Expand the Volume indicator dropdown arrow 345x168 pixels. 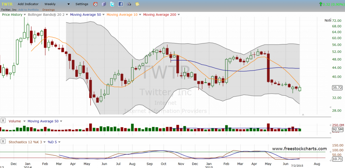coord(24,121)
